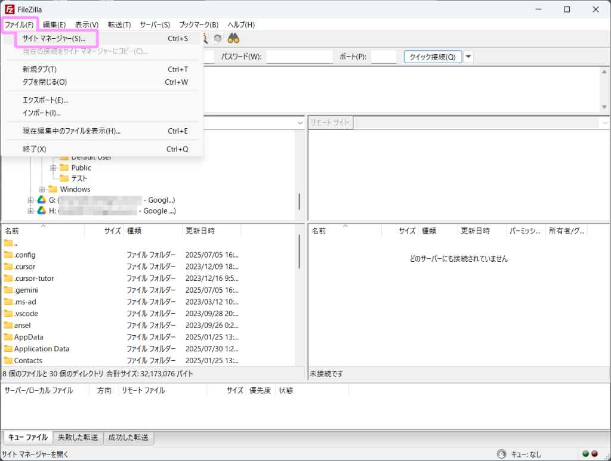Sort local files by 種類 column header
Screen dimensions: 611x461
click(153, 231)
